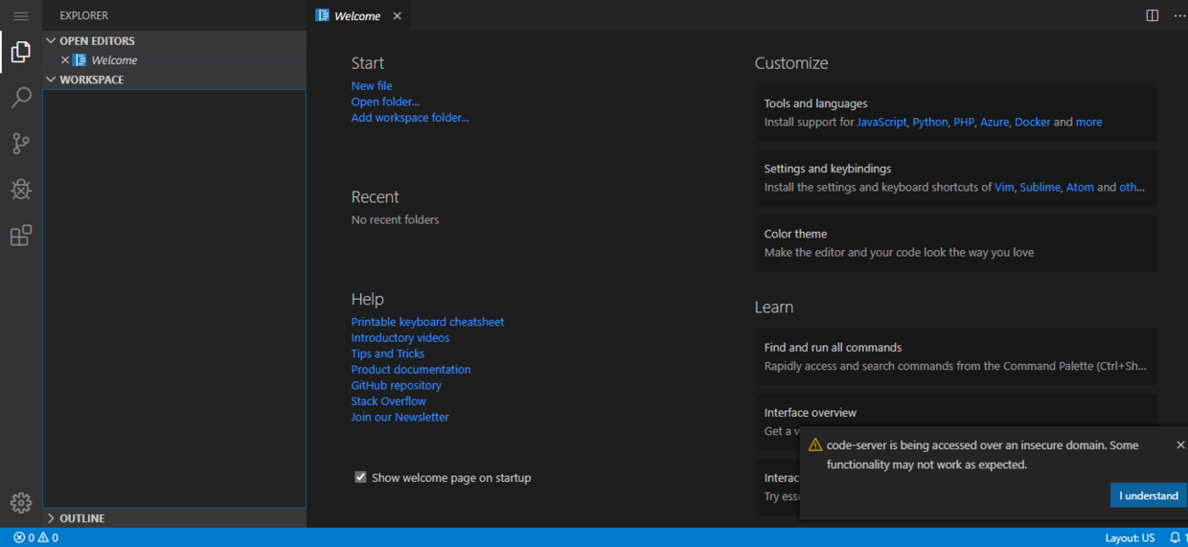This screenshot has height=547, width=1188.
Task: Open the Search view in activity bar
Action: pos(21,98)
